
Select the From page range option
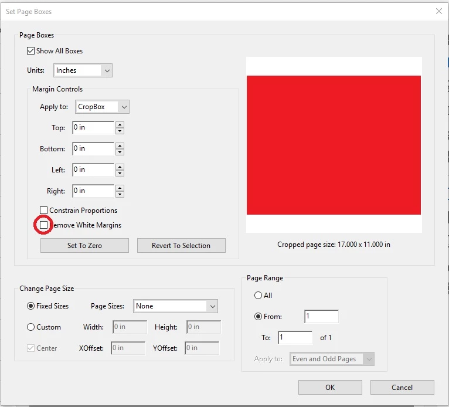258,317
